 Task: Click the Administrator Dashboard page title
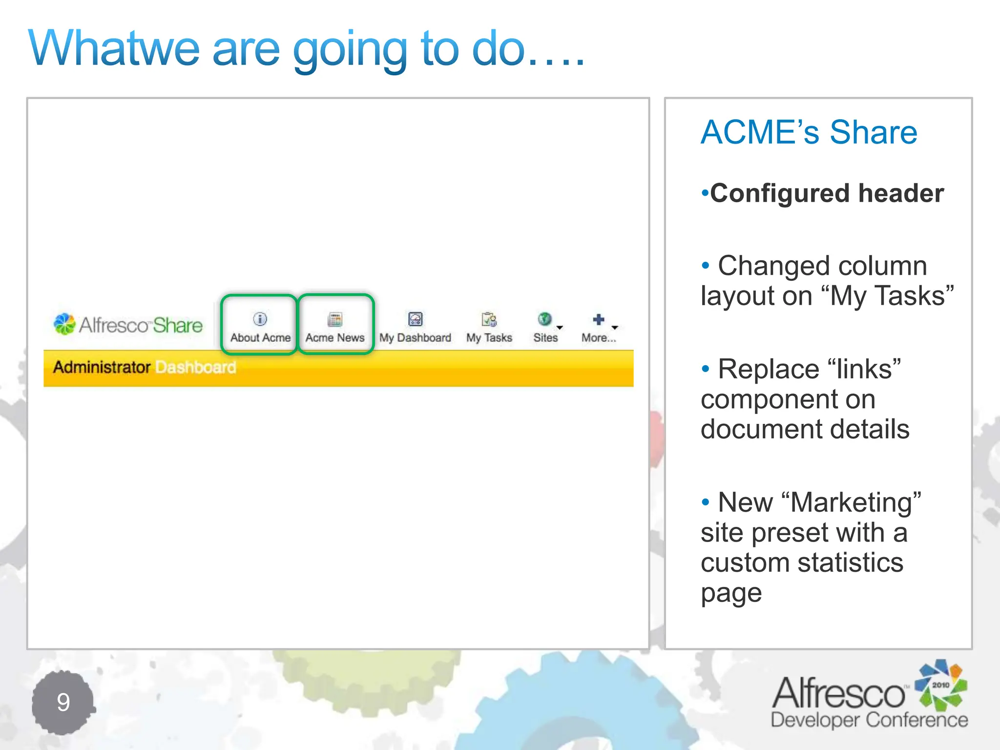coord(145,367)
